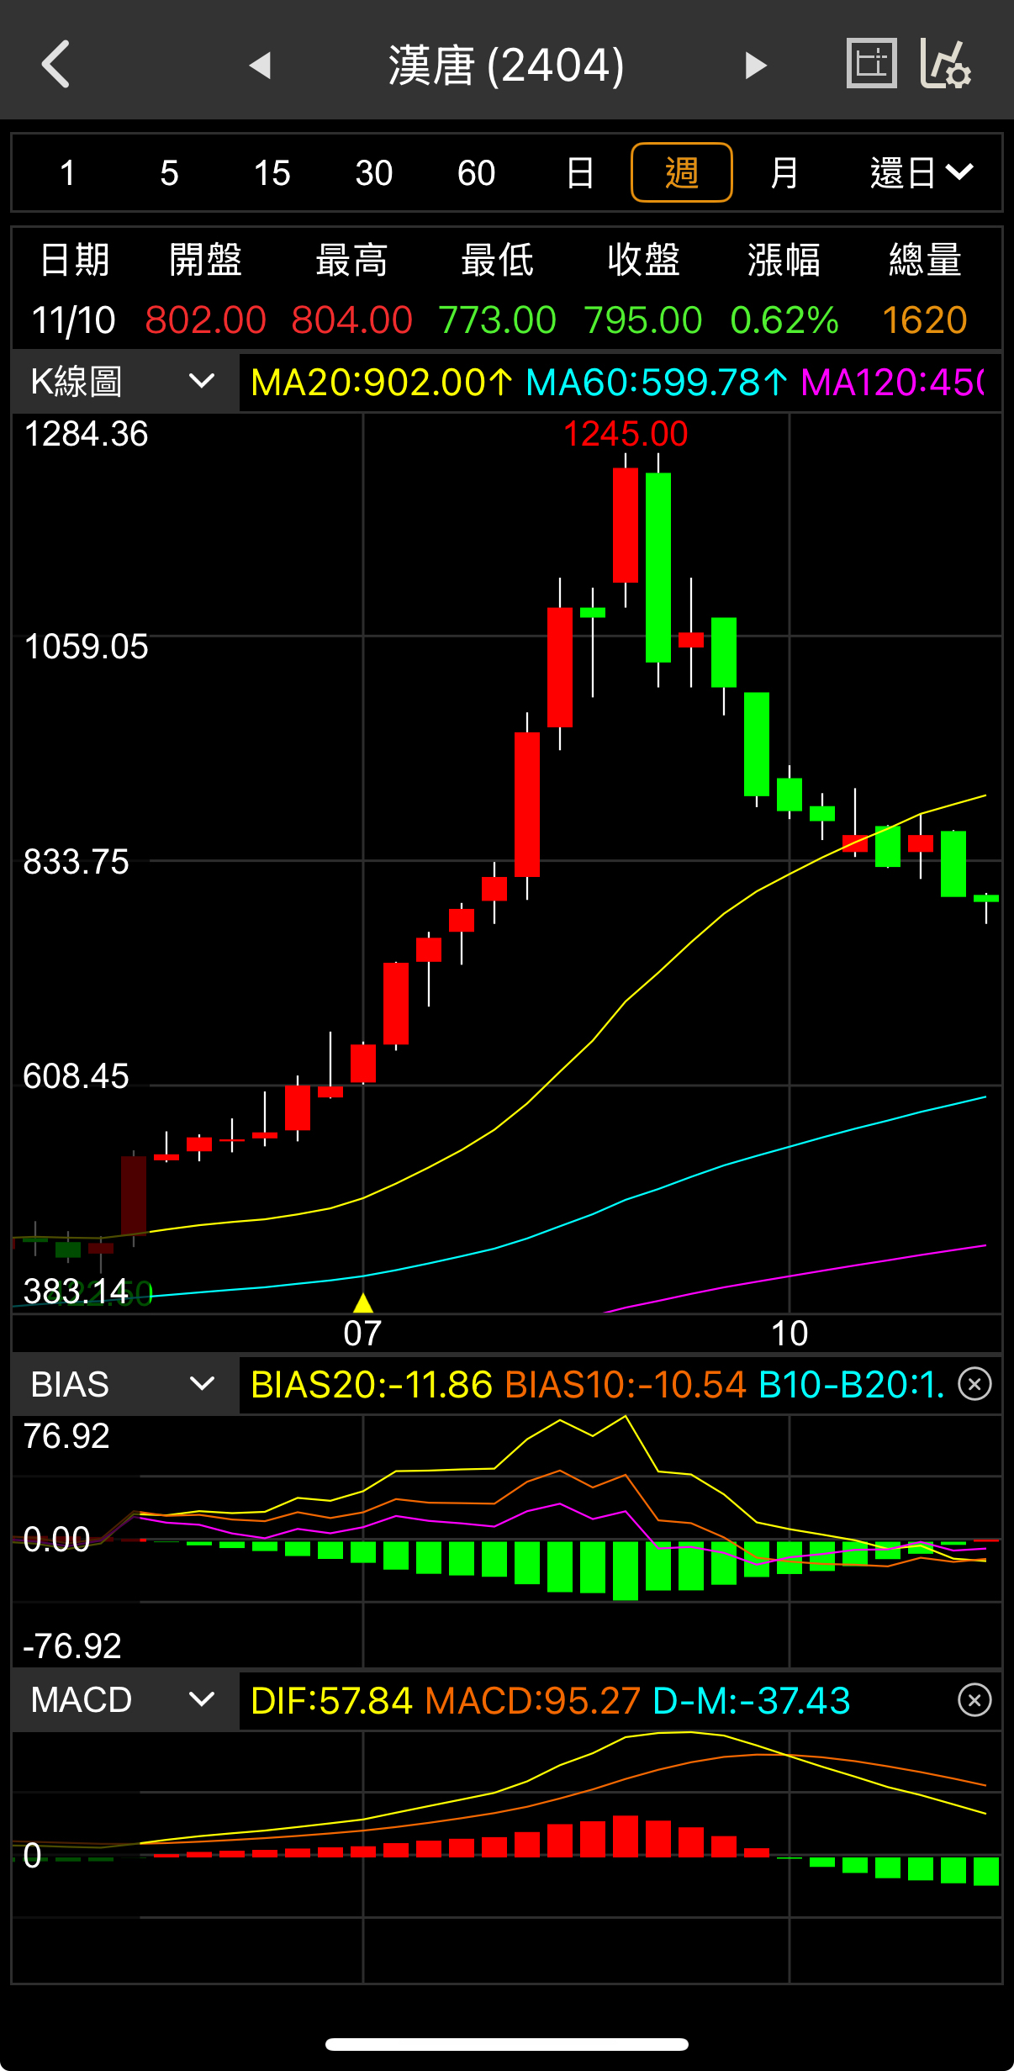Switch to monthly 月 chart
This screenshot has width=1014, height=2071.
coord(784,173)
